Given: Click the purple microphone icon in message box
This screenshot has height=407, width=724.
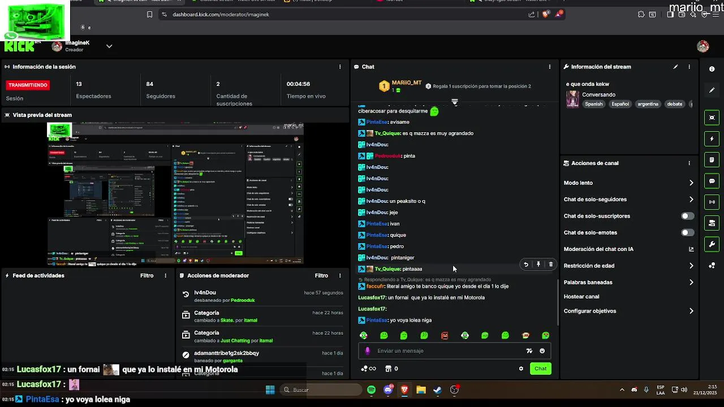Looking at the screenshot, I should pos(368,351).
